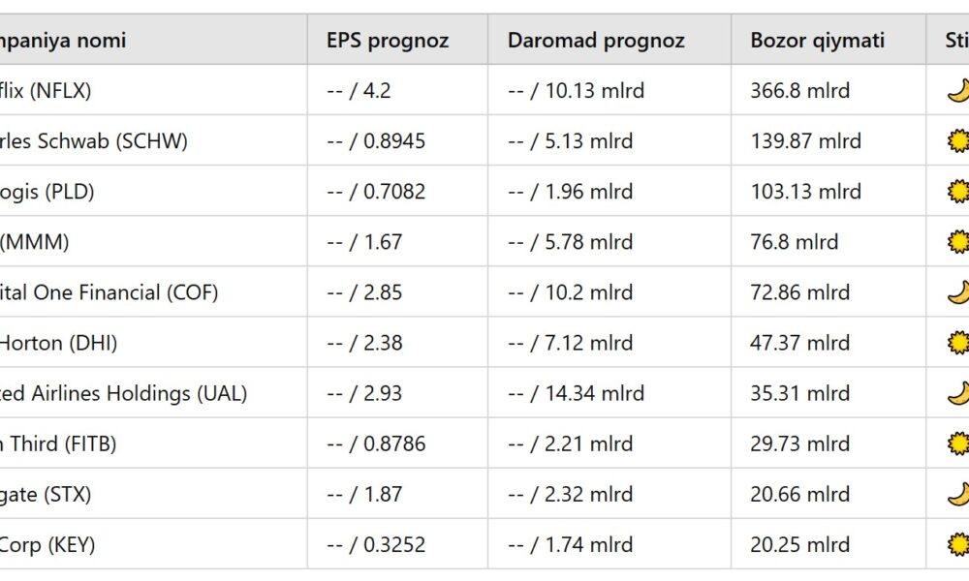This screenshot has height=581, width=969.
Task: Click the sun icon in the Charles Schwab (SCHW) row
Action: pos(957,141)
